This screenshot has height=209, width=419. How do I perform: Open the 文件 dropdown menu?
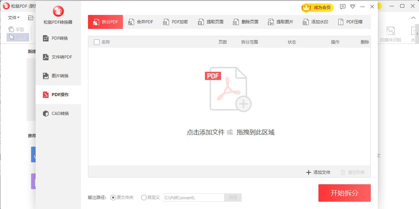(x=14, y=17)
